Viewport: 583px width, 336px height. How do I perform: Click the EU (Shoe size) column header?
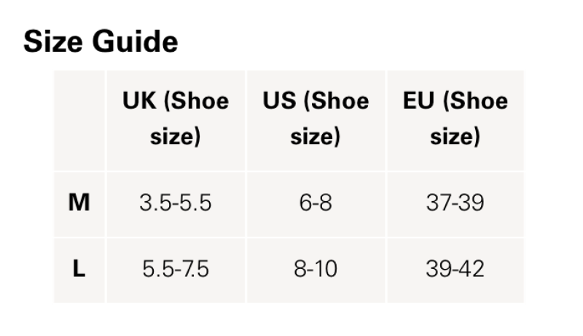point(455,119)
